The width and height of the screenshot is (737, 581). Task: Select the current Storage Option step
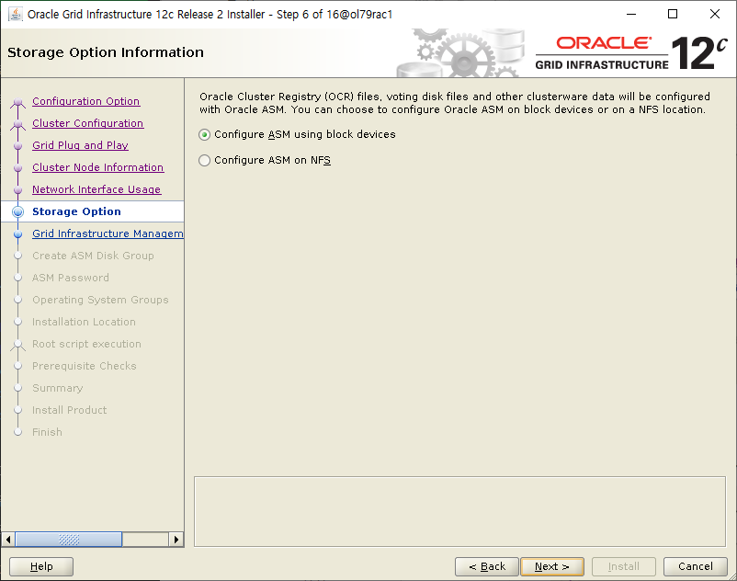point(76,211)
